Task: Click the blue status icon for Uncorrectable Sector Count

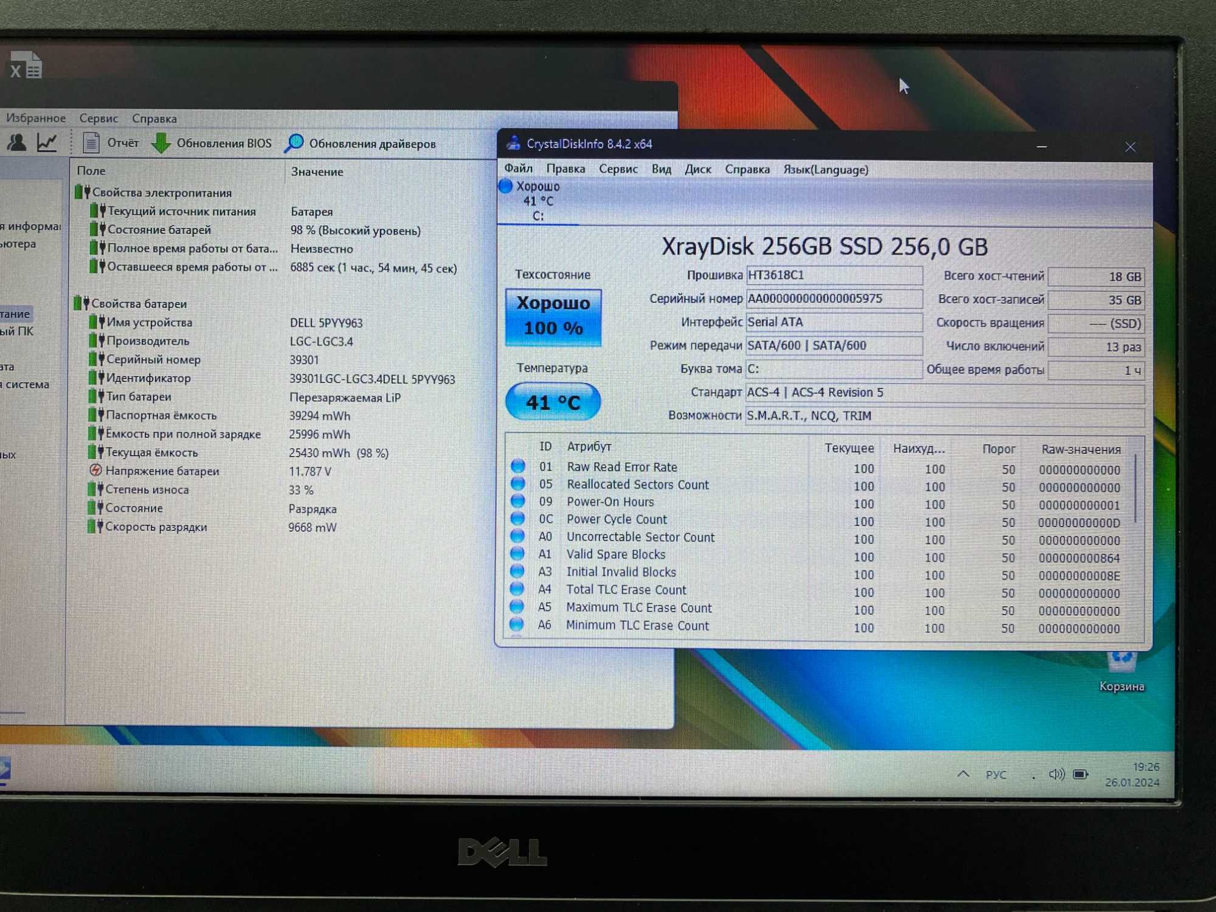Action: (x=517, y=536)
